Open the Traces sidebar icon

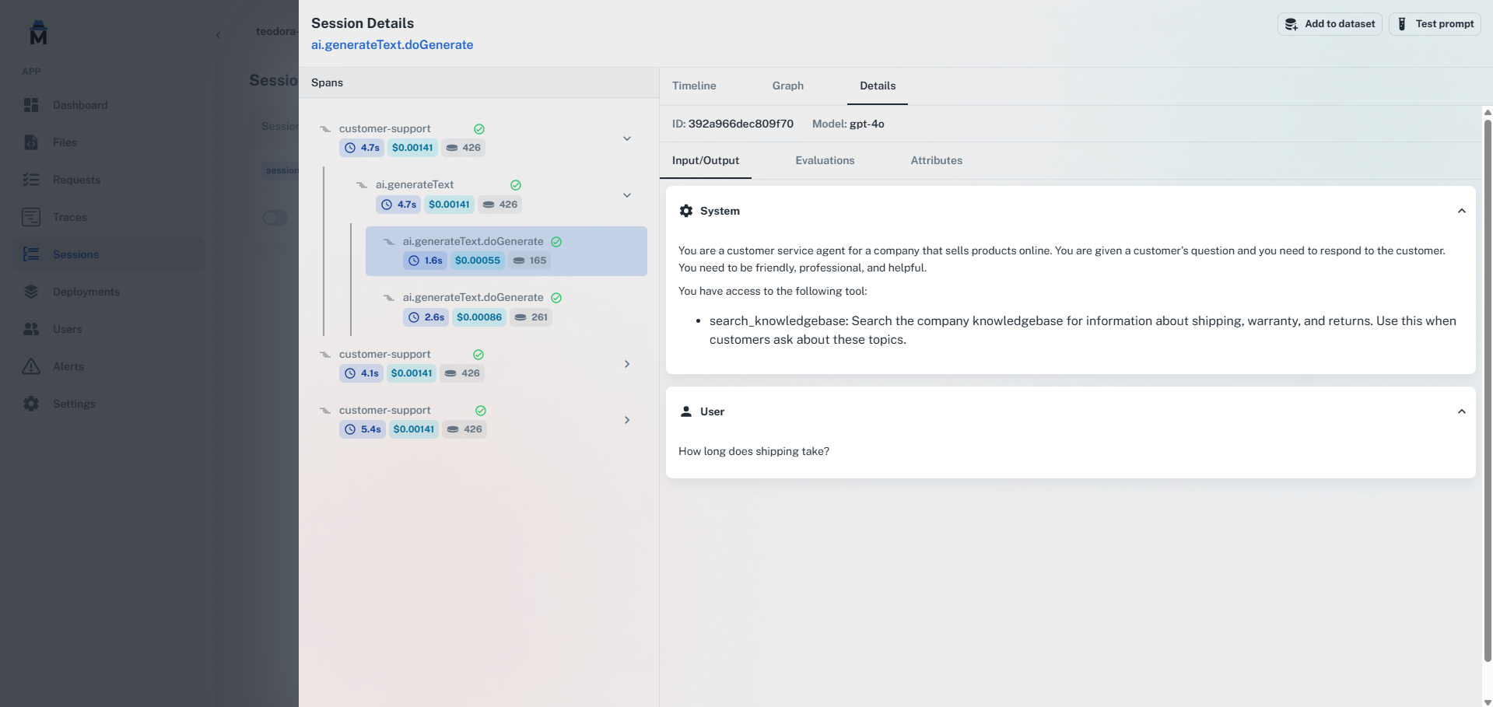pos(31,217)
